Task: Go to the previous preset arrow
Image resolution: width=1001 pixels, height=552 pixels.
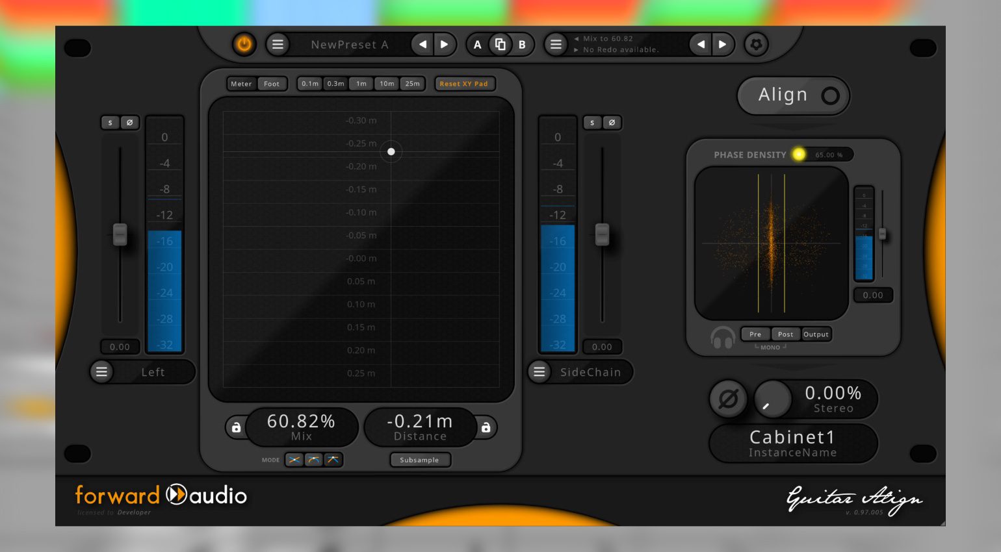Action: pyautogui.click(x=423, y=44)
